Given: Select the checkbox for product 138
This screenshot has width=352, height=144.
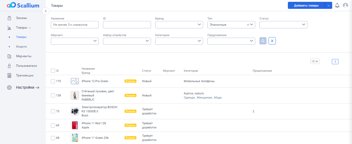Looking at the screenshot, I should (x=53, y=95).
